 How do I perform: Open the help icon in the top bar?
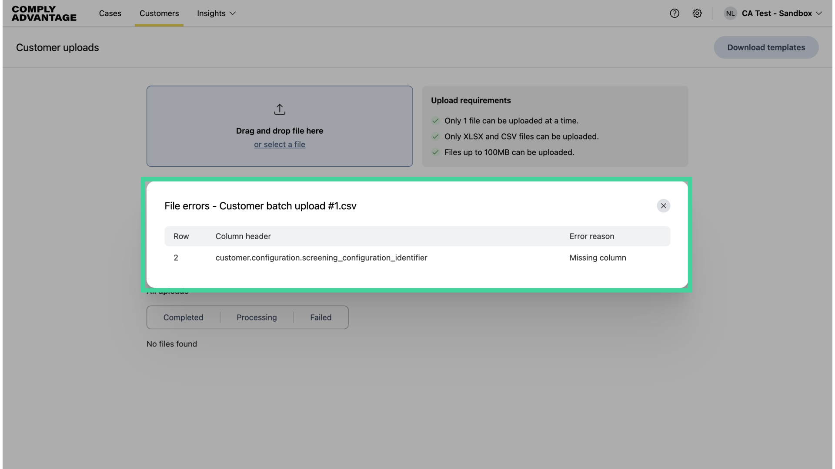coord(675,13)
